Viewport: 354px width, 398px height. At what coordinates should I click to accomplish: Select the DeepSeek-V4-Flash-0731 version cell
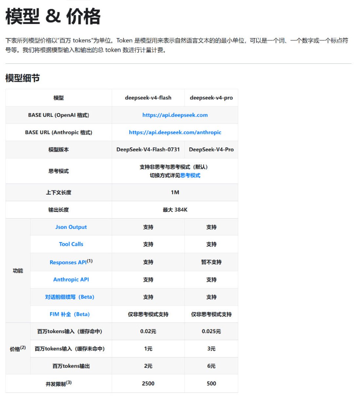tap(148, 149)
